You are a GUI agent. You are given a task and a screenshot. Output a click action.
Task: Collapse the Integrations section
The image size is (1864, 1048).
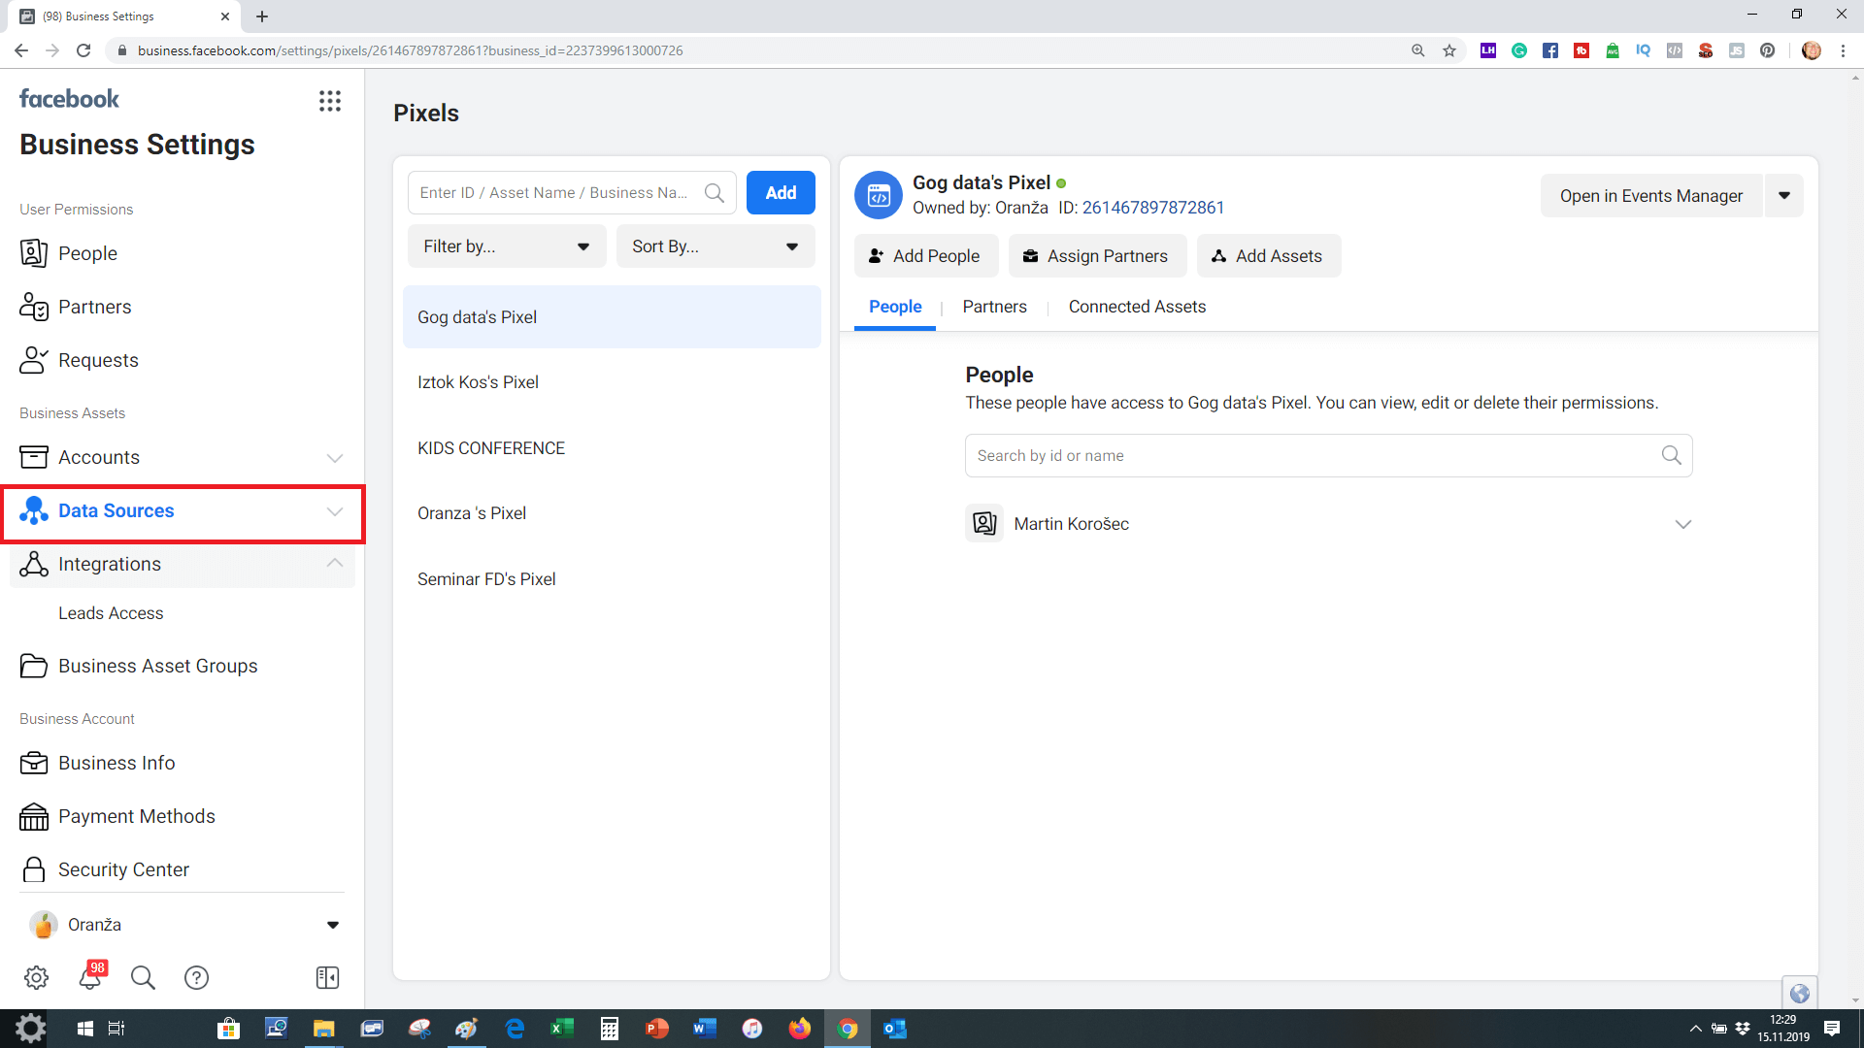[x=334, y=564]
